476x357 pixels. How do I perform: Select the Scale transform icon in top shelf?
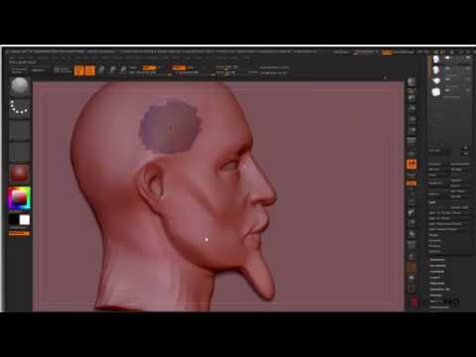112,69
